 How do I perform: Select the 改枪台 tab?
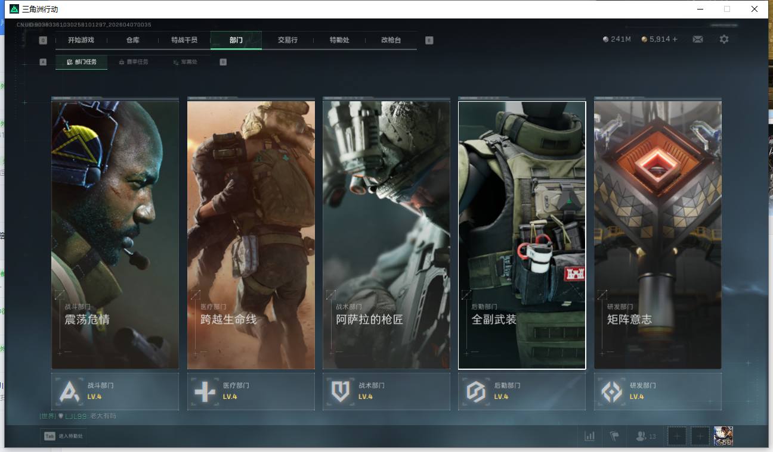391,40
